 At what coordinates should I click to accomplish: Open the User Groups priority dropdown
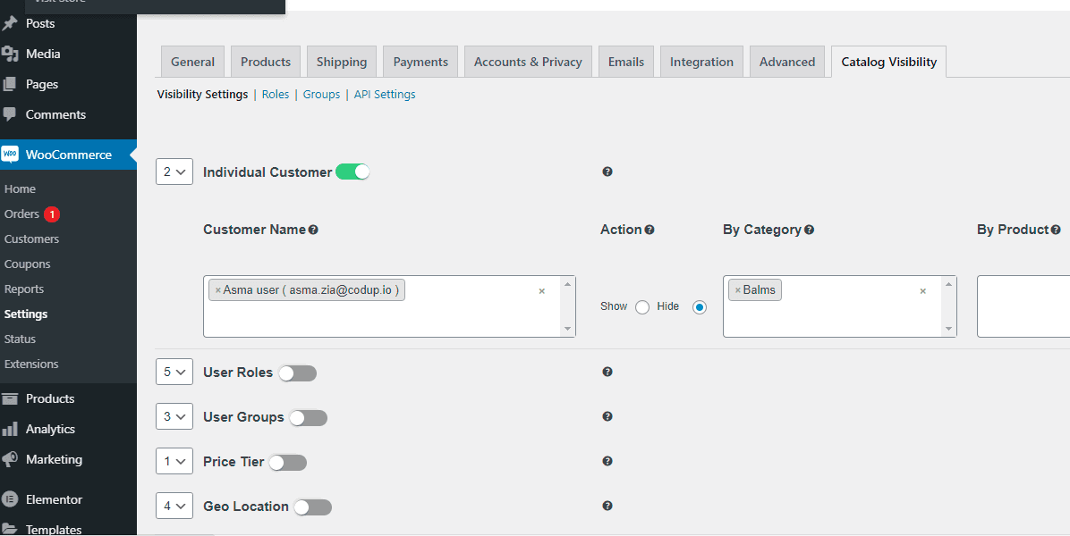(174, 416)
